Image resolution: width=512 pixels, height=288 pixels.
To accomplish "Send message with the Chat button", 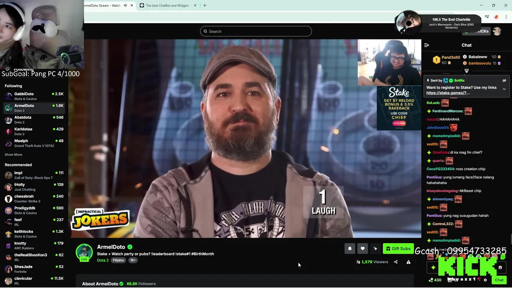I will [499, 280].
